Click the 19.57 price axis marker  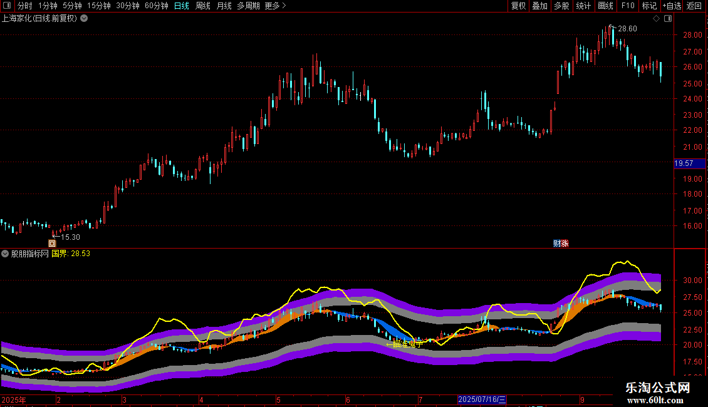(x=689, y=163)
